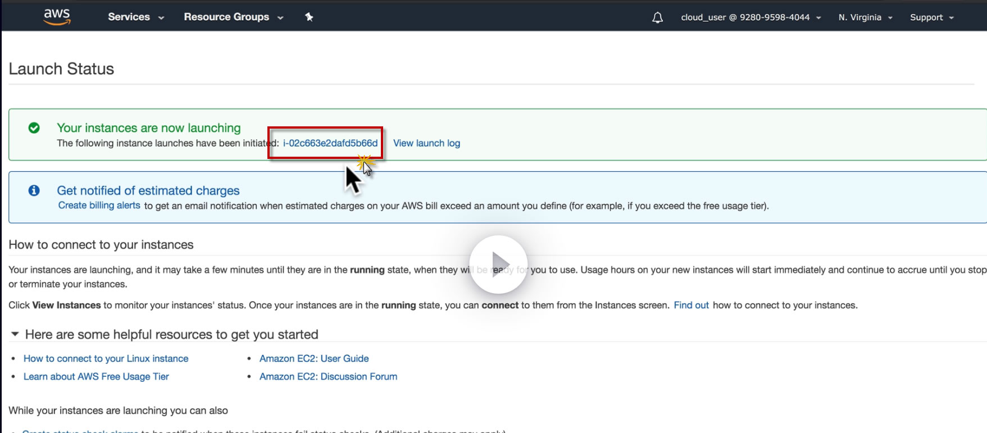987x433 pixels.
Task: Expand the Resource Groups menu
Action: (x=234, y=17)
